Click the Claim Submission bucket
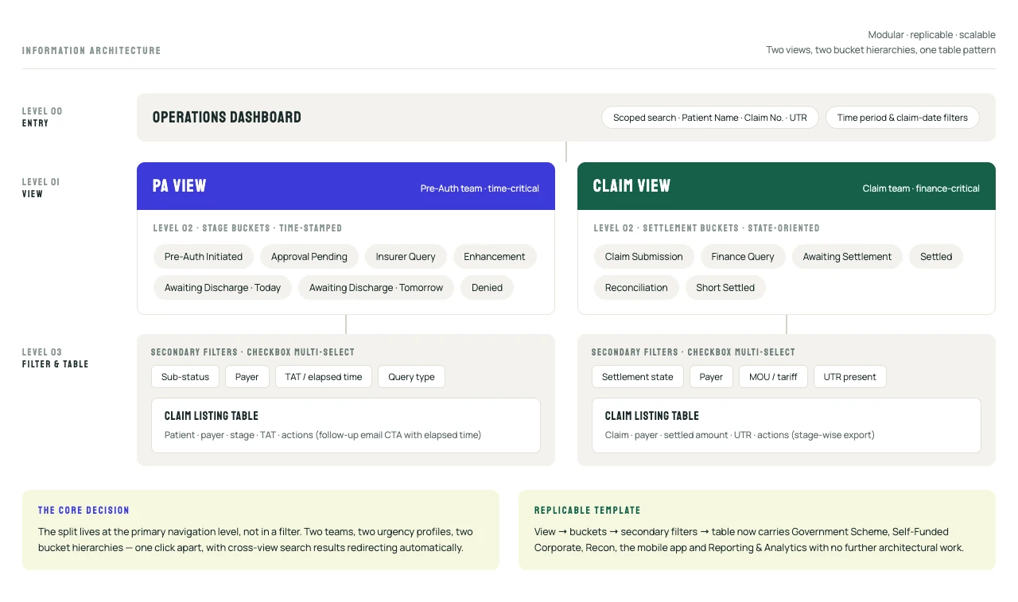 click(x=644, y=257)
